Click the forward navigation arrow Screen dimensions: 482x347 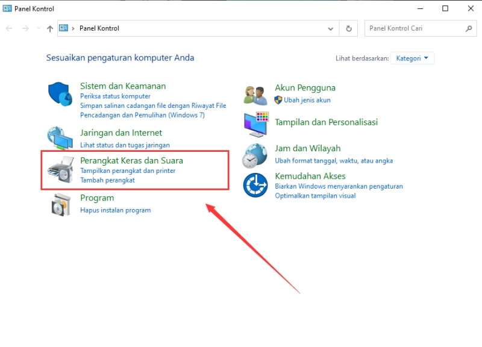tap(25, 28)
